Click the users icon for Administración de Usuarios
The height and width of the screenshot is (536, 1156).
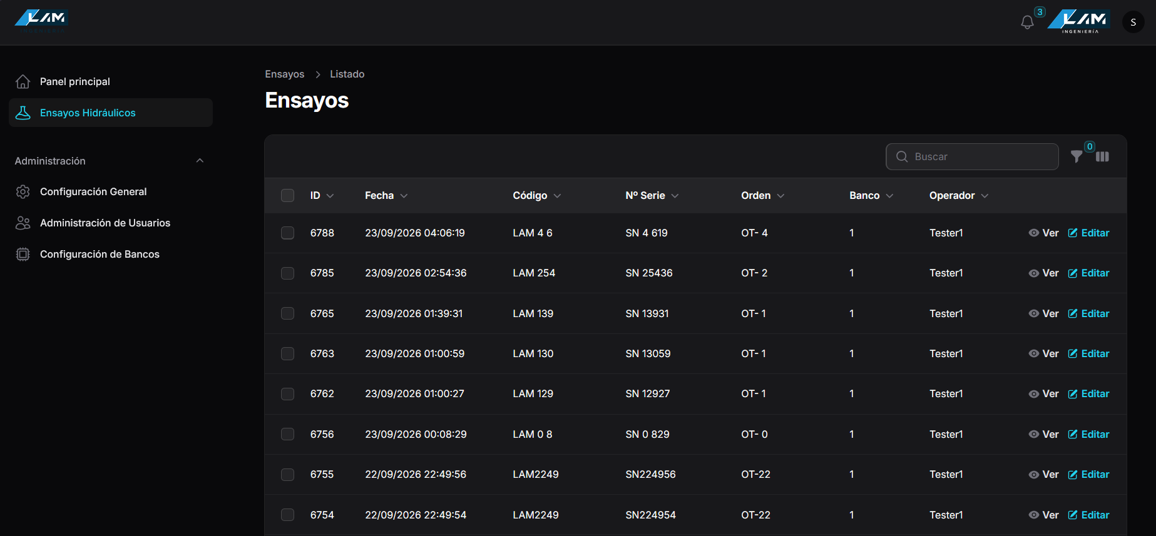click(23, 223)
